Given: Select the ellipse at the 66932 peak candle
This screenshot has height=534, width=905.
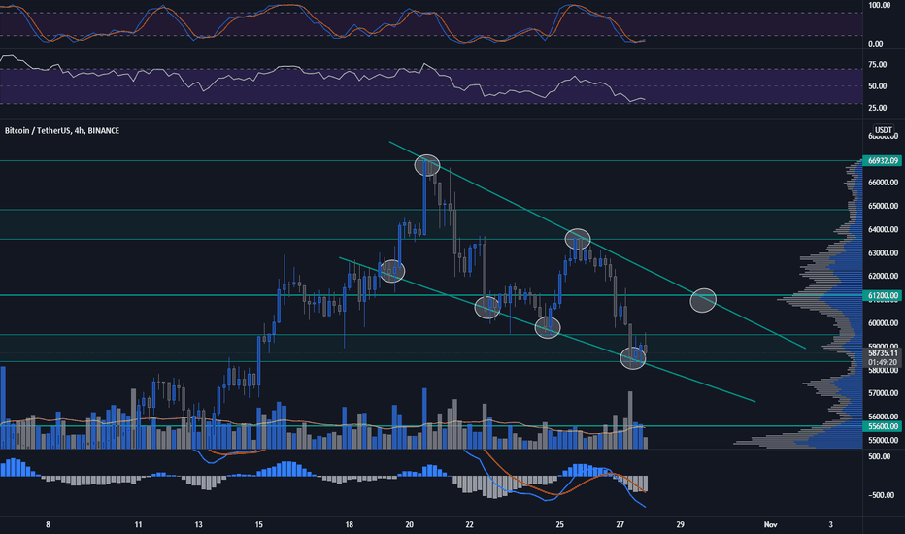Looking at the screenshot, I should click(x=427, y=166).
